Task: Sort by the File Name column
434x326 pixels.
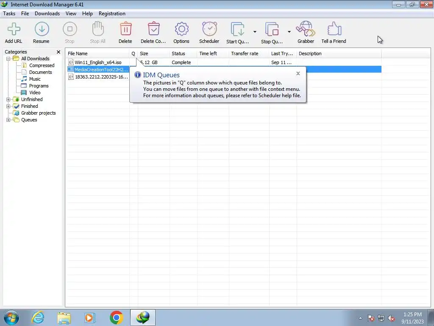Action: (97, 53)
